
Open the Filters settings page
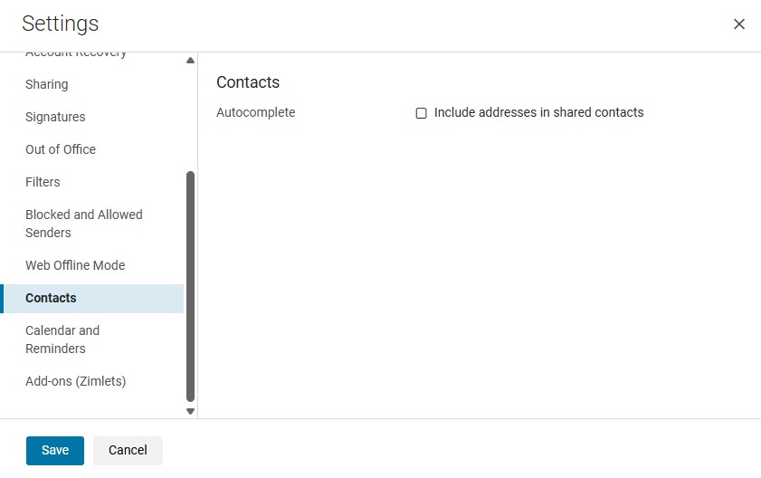(43, 182)
